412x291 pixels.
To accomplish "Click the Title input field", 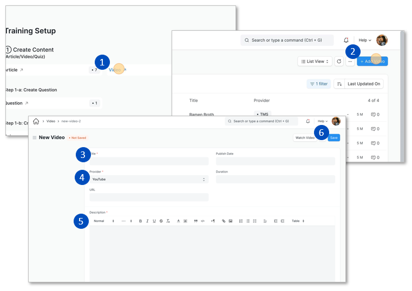I will click(149, 161).
